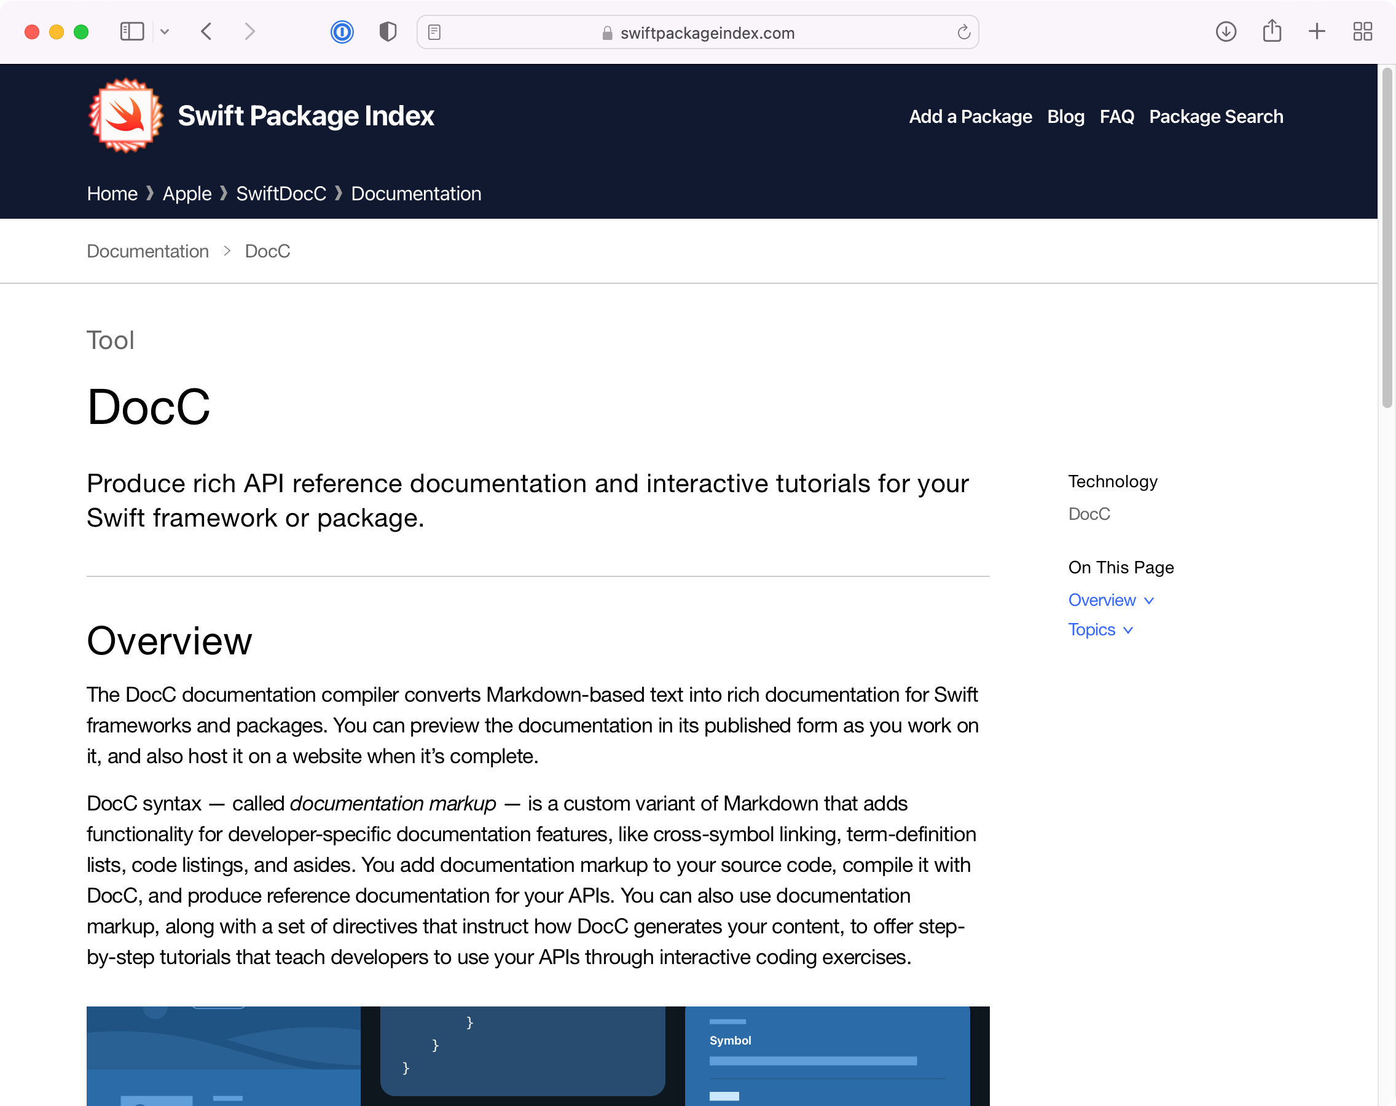Open a new tab
1396x1106 pixels.
1317,32
